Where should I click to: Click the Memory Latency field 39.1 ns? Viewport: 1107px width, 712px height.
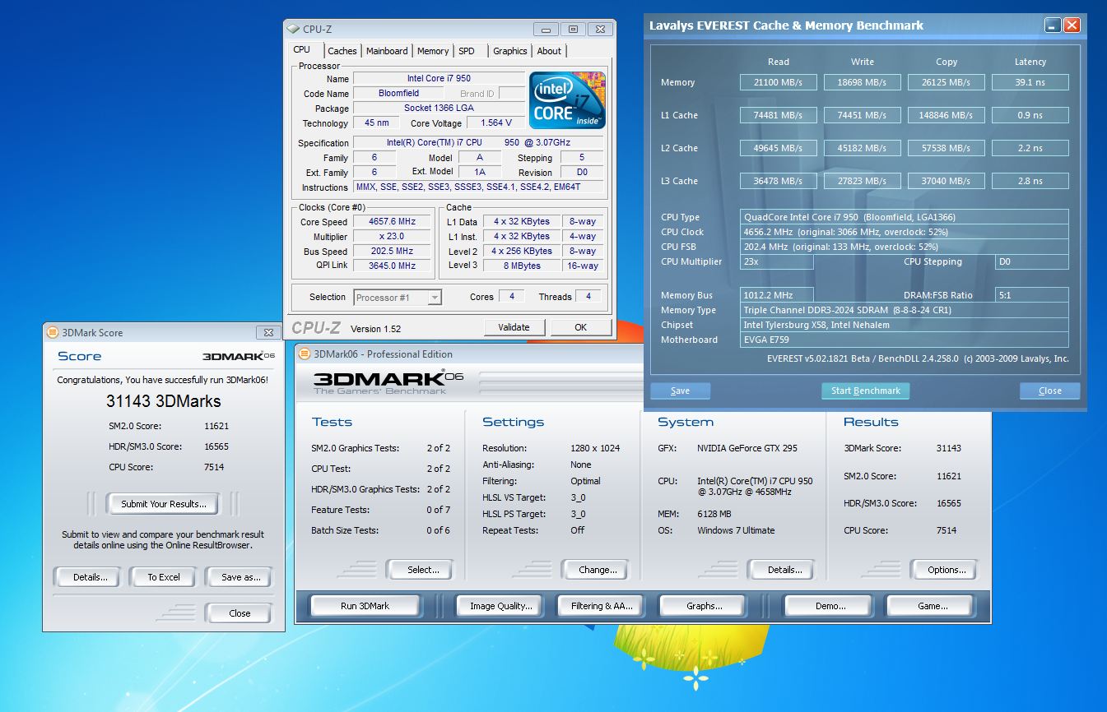click(x=1030, y=82)
